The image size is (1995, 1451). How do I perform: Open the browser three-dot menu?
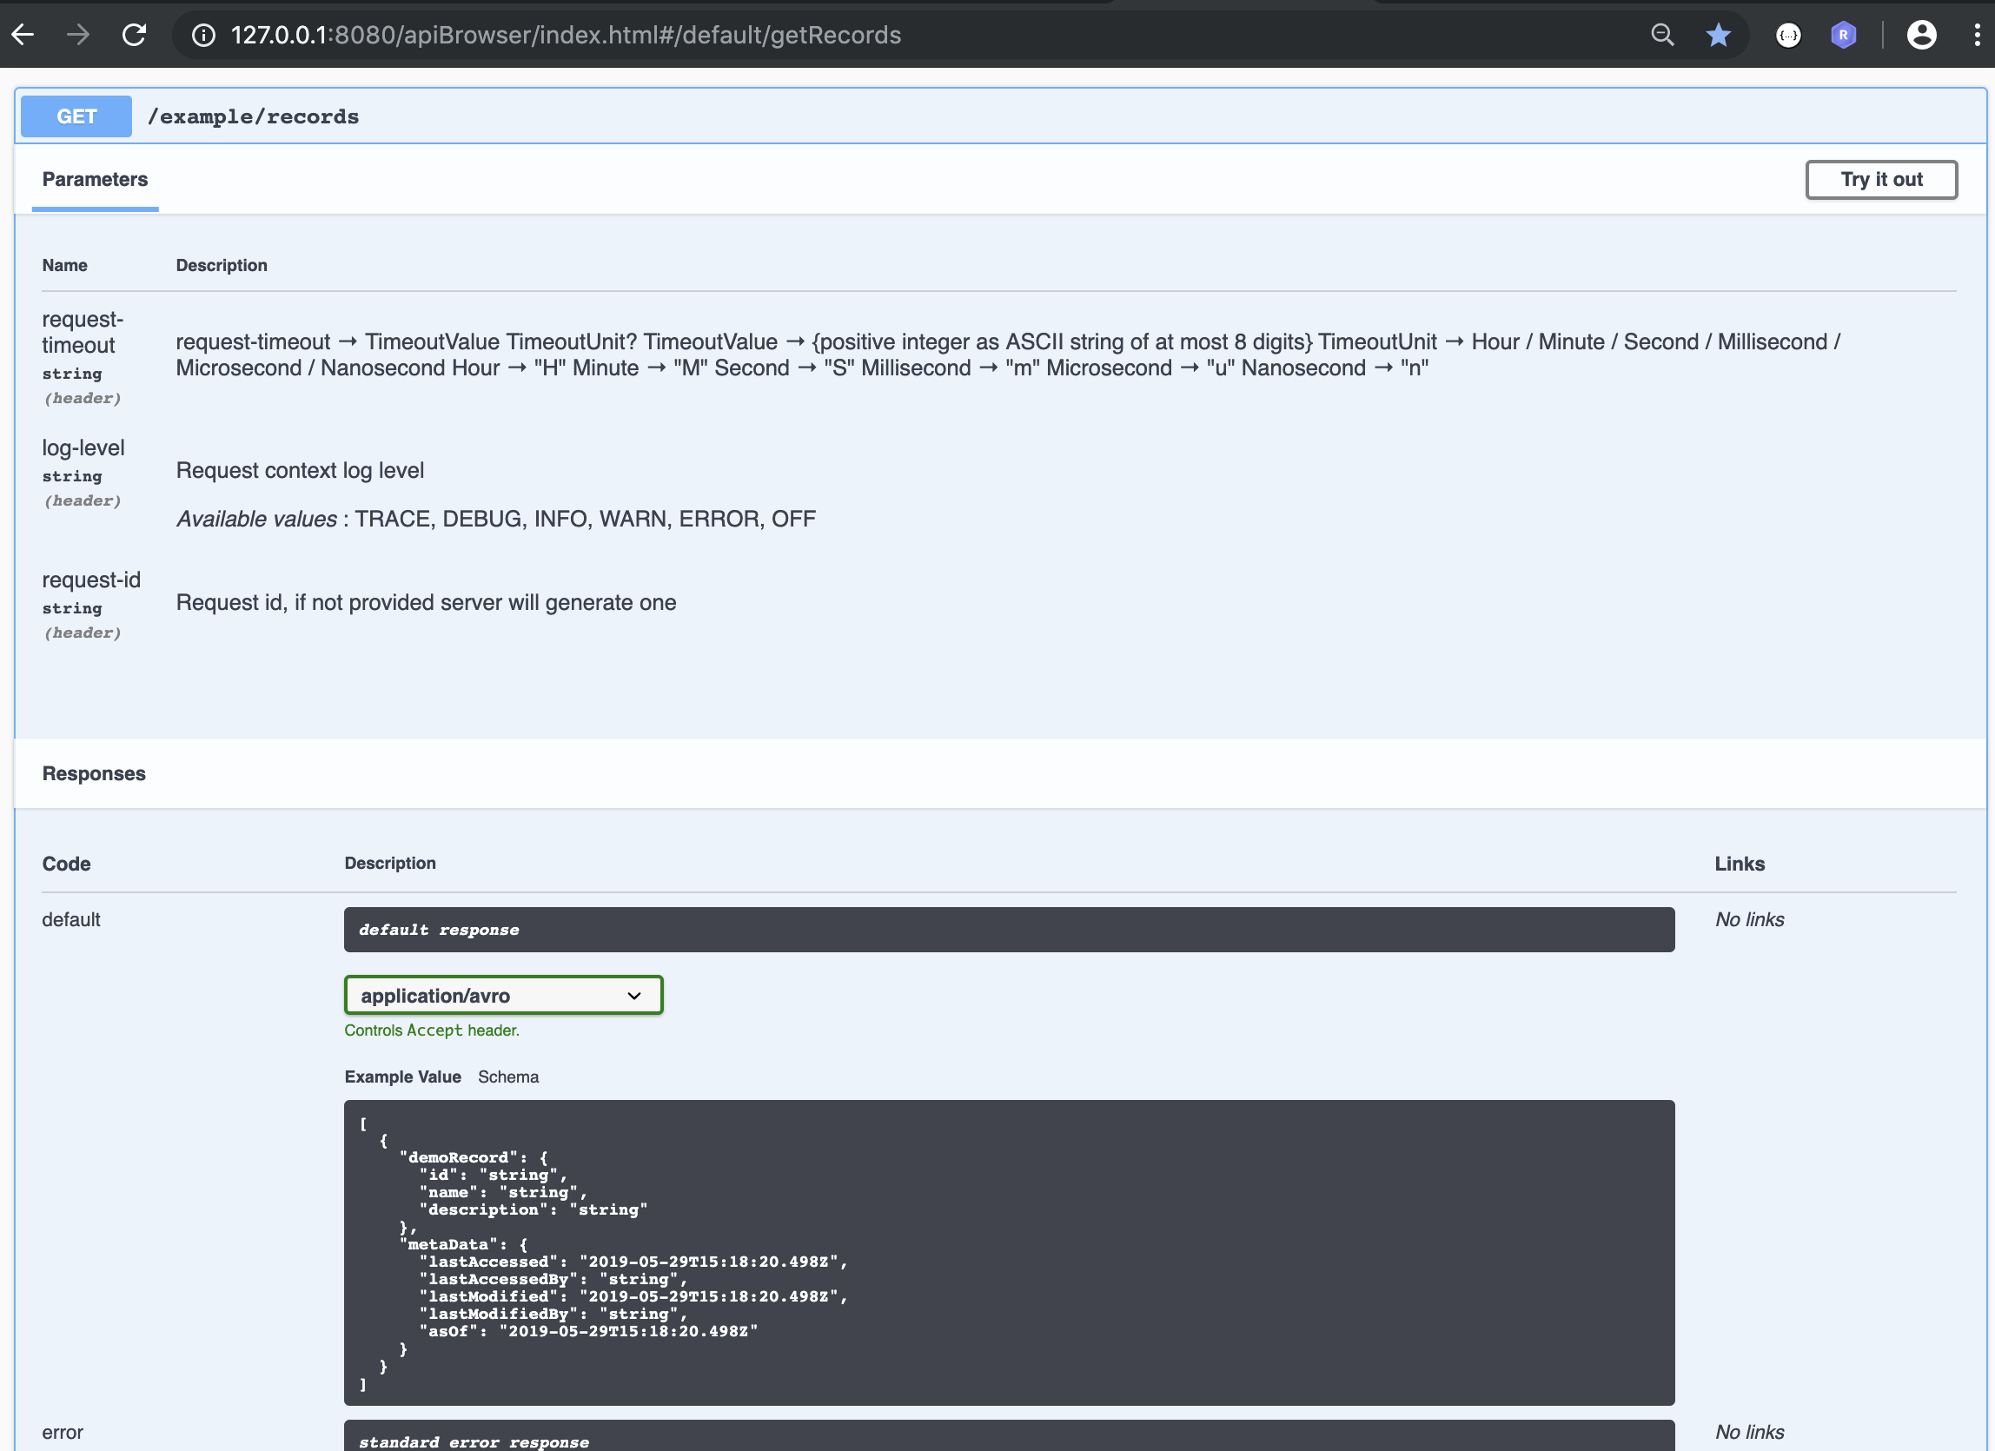click(1977, 35)
